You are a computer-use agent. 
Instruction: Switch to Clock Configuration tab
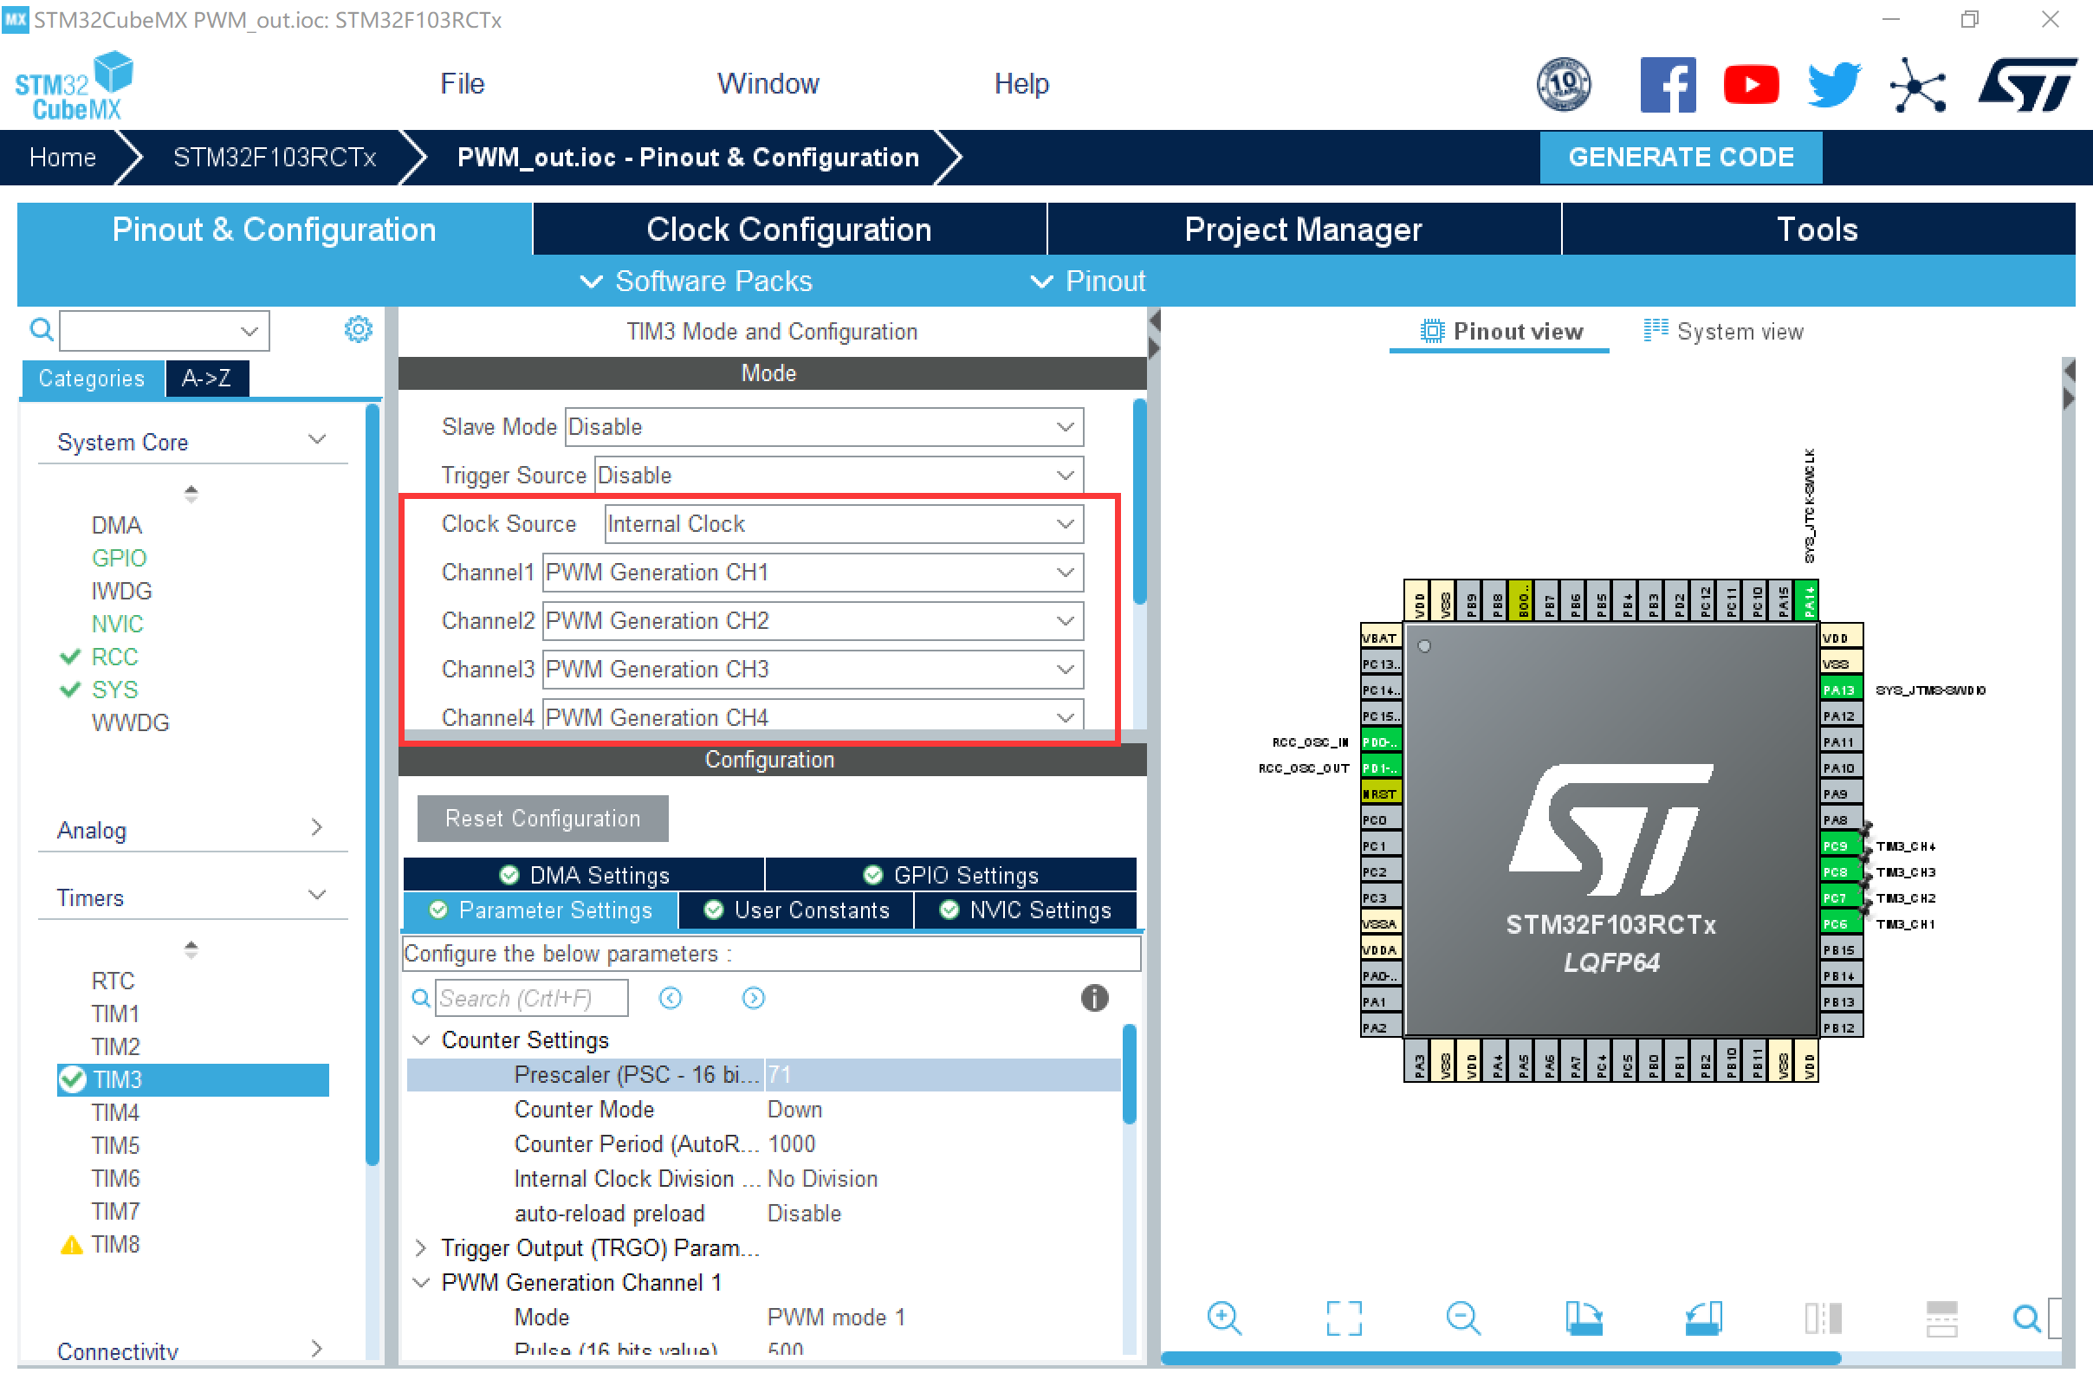click(788, 230)
